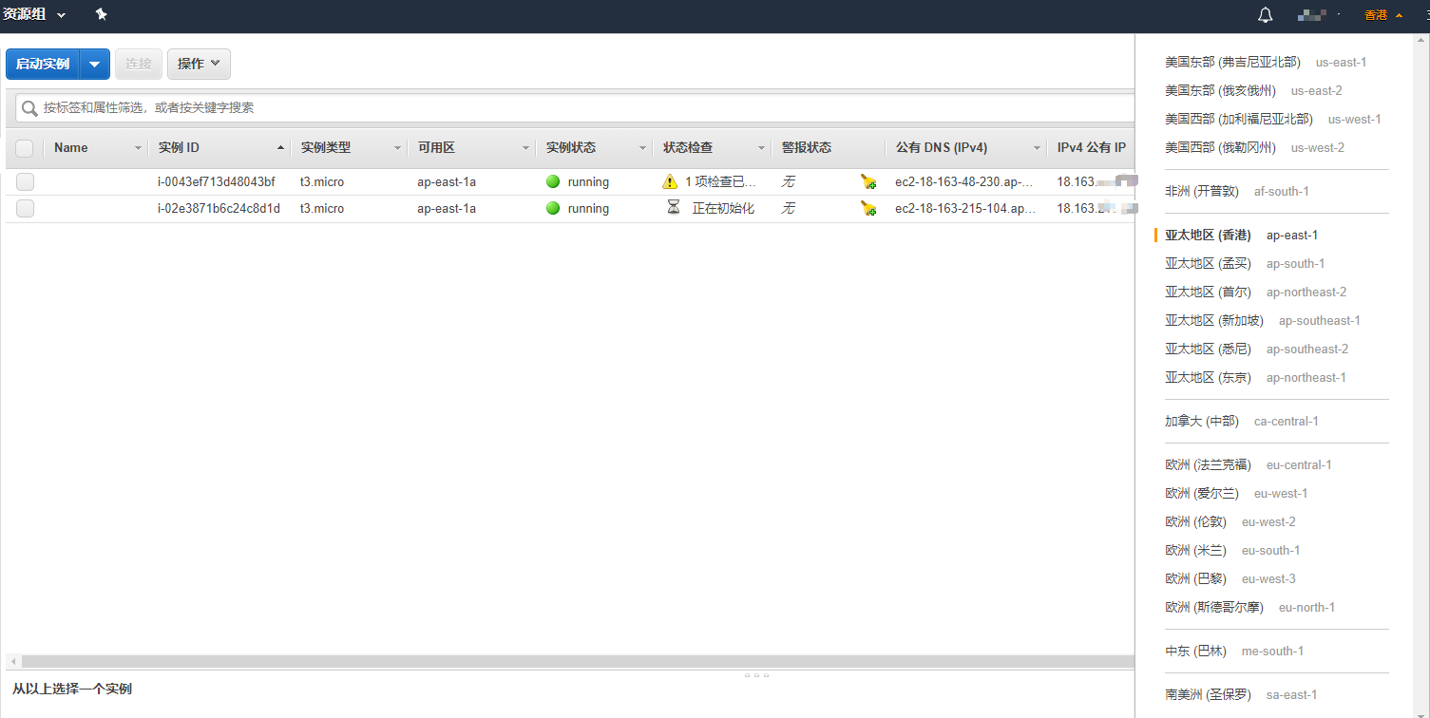Select region 美国东部 (弗吉尼亚北部) us-east-1
The width and height of the screenshot is (1430, 718).
[x=1266, y=62]
